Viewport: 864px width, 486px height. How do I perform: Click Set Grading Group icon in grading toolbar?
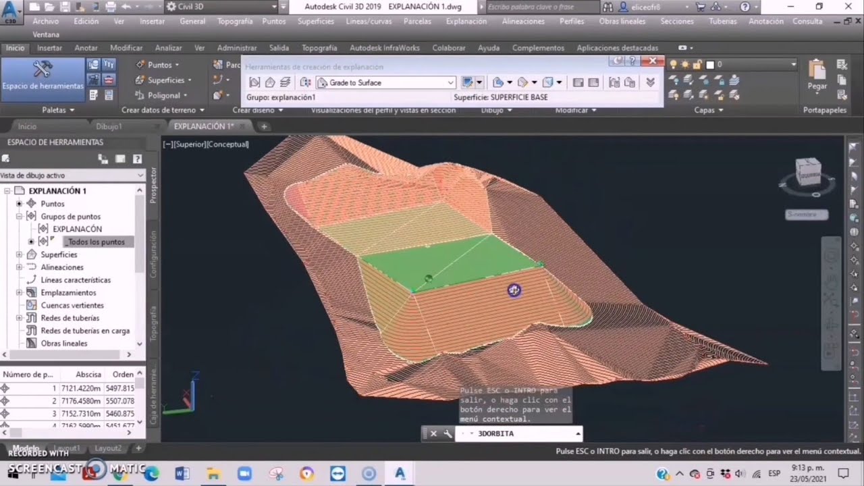coord(254,82)
